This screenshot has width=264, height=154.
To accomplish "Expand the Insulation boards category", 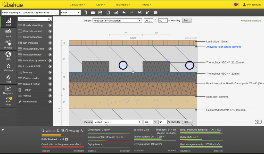I will click(50, 55).
